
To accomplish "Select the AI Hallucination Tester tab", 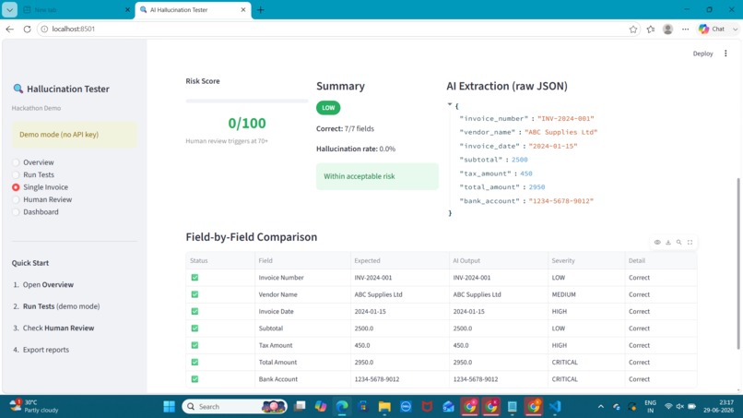I will pos(194,9).
